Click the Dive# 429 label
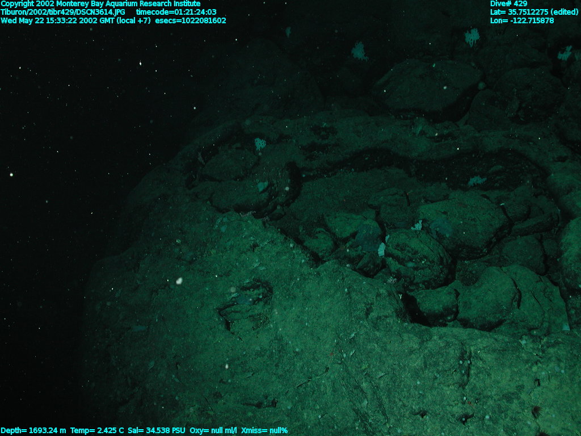The height and width of the screenshot is (436, 581). point(508,3)
